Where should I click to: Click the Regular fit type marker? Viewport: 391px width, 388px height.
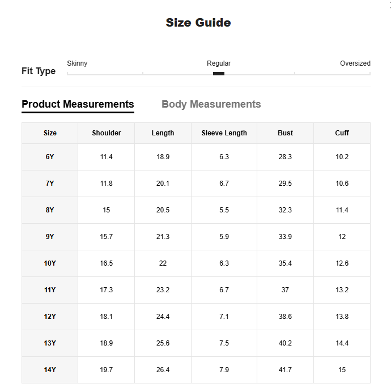tap(219, 74)
